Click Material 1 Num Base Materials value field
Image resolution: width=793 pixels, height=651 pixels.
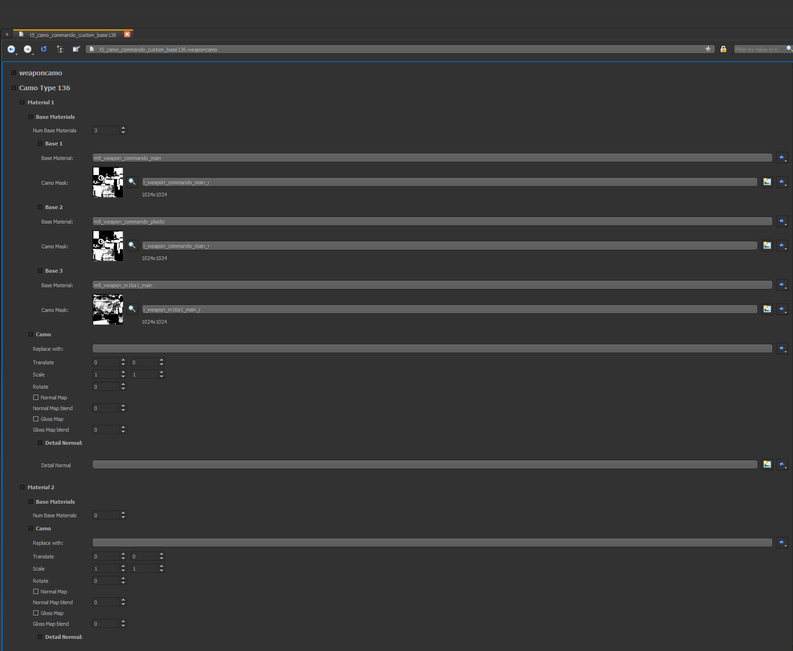point(106,130)
